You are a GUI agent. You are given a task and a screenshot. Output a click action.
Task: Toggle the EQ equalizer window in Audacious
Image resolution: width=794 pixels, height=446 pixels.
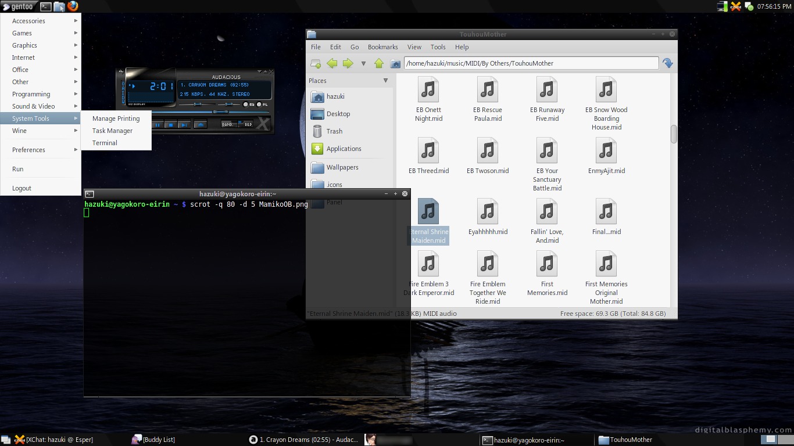249,105
